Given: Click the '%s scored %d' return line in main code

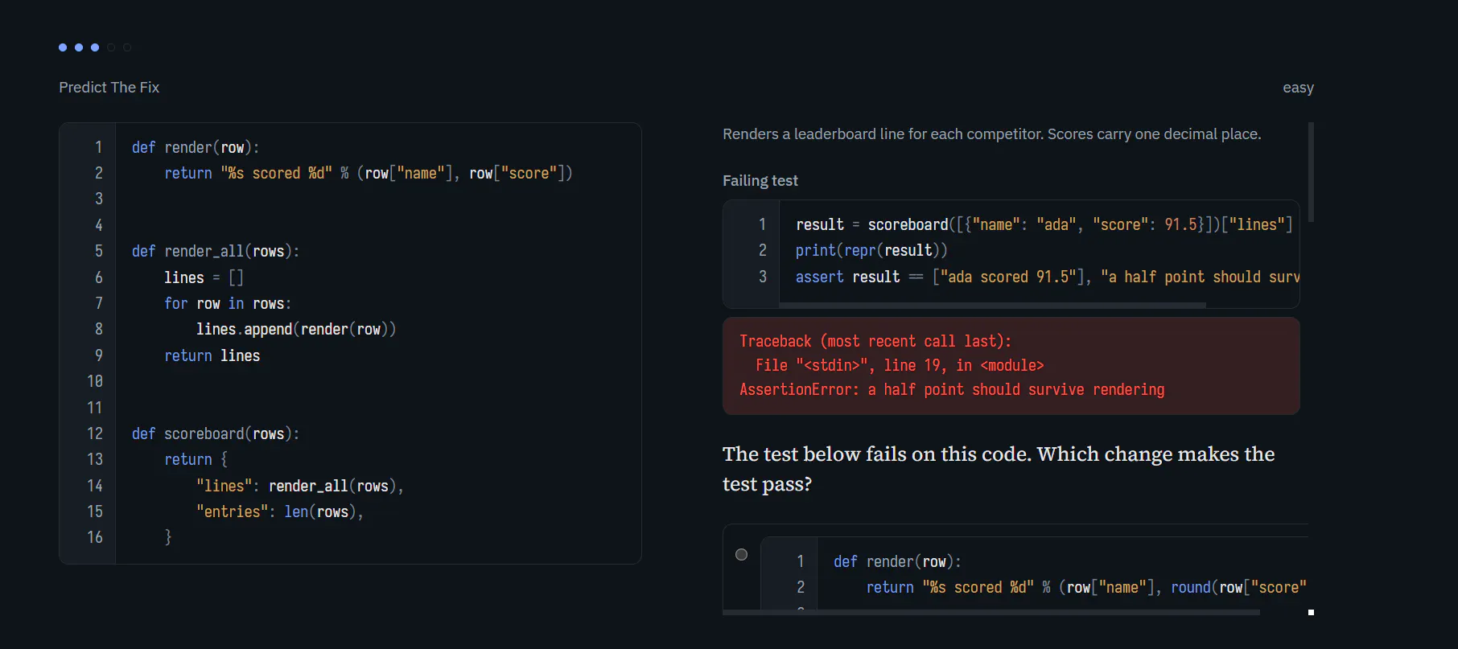Looking at the screenshot, I should [369, 173].
